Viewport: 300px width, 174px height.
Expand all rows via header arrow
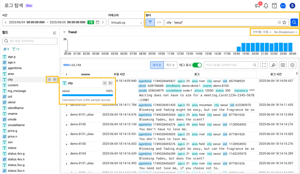[66, 74]
